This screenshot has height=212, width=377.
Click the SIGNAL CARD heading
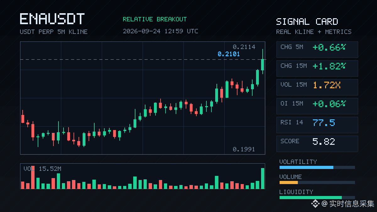coord(307,22)
